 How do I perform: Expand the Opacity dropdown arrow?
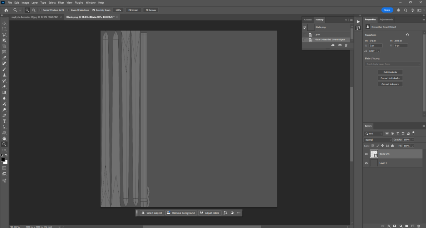(412, 140)
